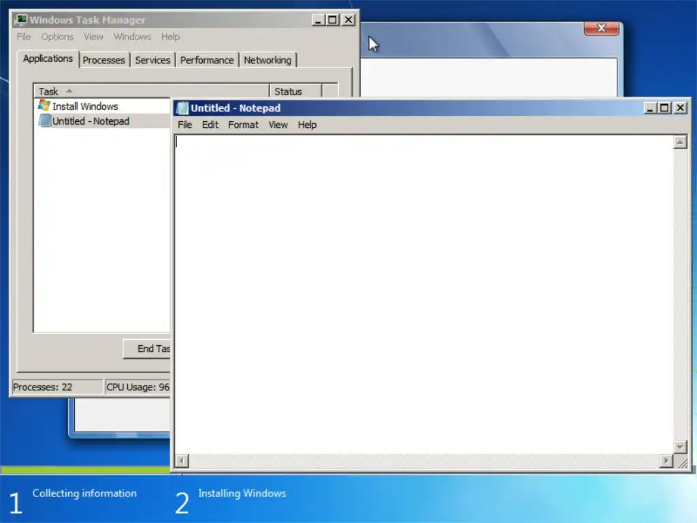
Task: Close the Windows Task Manager window
Action: point(348,20)
